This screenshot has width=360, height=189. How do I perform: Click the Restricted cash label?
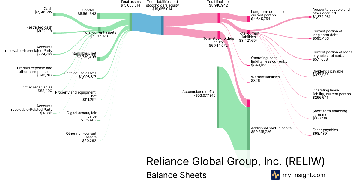pos(39,29)
